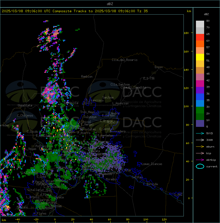Click the 'Capdevila' map label

(x=71, y=103)
